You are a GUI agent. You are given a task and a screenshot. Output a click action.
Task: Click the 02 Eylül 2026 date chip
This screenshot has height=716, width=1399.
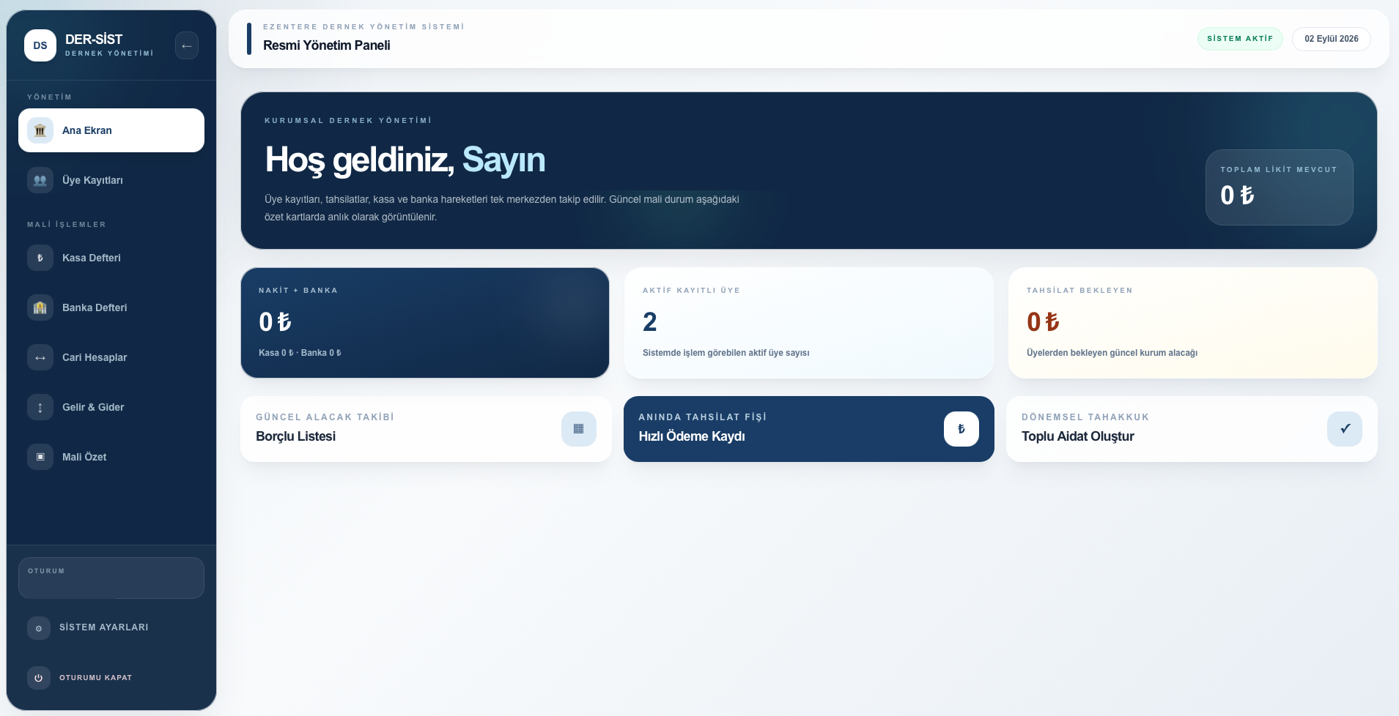pos(1332,39)
